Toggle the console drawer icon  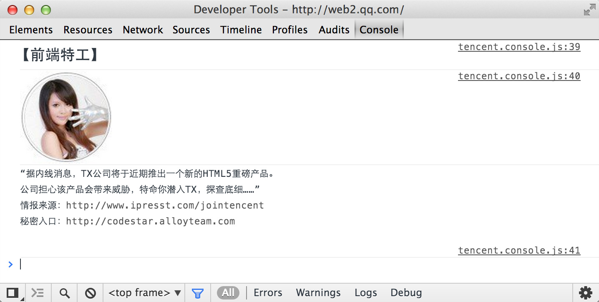coord(38,293)
